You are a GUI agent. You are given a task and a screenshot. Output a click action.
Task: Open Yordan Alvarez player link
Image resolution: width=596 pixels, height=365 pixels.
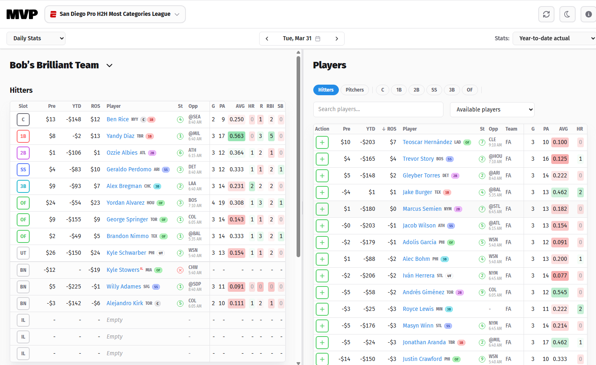point(125,203)
